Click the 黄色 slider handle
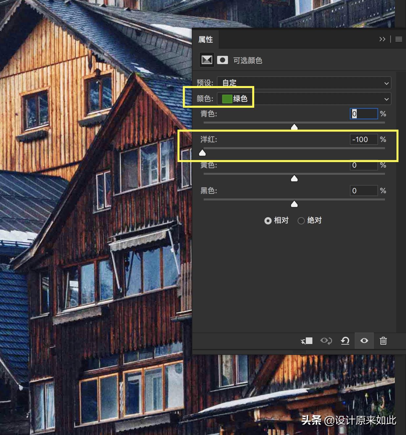This screenshot has height=435, width=406. [x=294, y=178]
